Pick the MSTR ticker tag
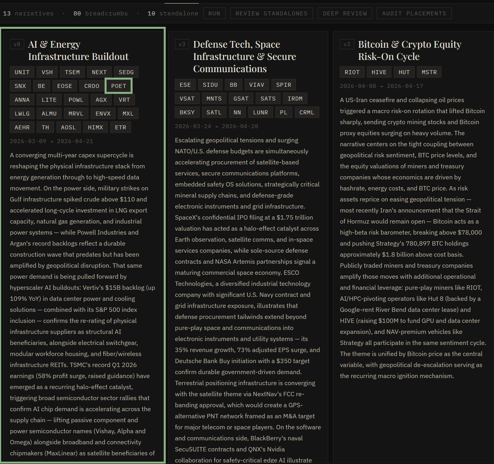The width and height of the screenshot is (494, 464). (x=429, y=72)
